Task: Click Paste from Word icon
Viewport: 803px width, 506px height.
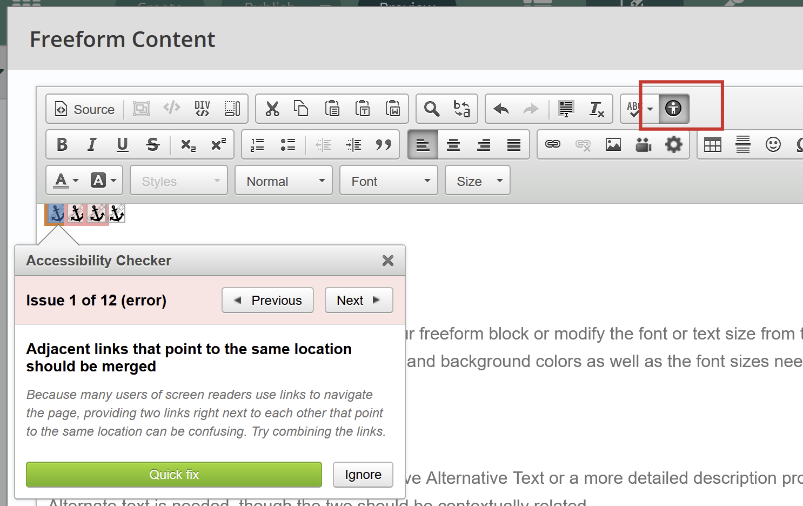Action: (392, 109)
